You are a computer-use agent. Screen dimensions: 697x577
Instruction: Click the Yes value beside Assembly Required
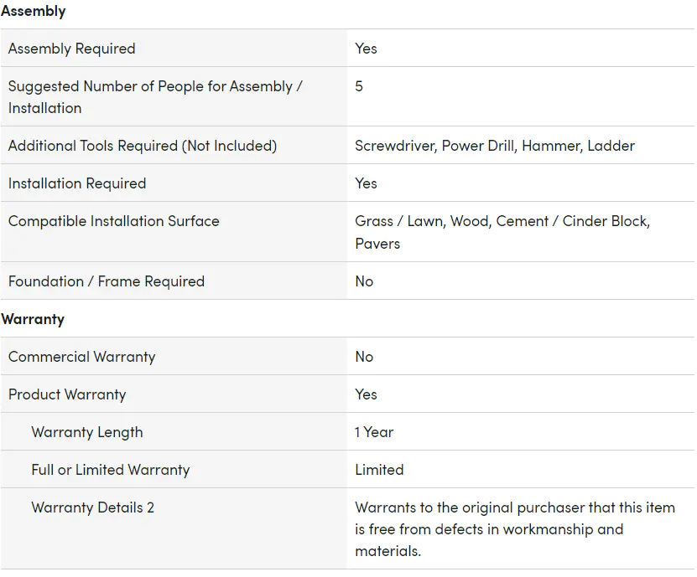366,49
